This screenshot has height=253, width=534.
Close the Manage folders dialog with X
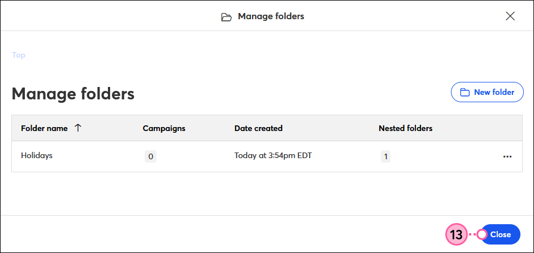point(510,16)
